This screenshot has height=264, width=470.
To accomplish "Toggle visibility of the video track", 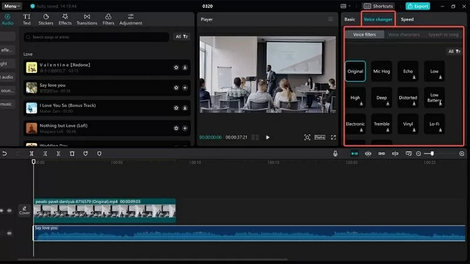I will tap(2, 210).
